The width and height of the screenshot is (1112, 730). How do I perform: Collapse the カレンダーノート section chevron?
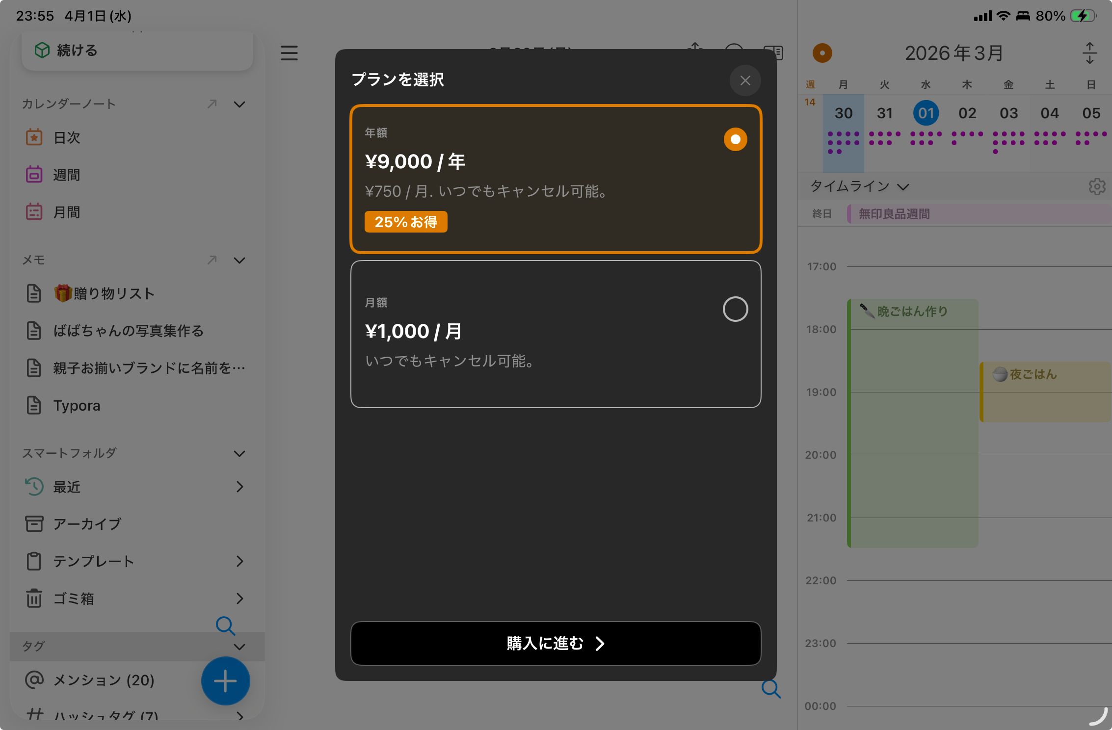click(x=239, y=104)
